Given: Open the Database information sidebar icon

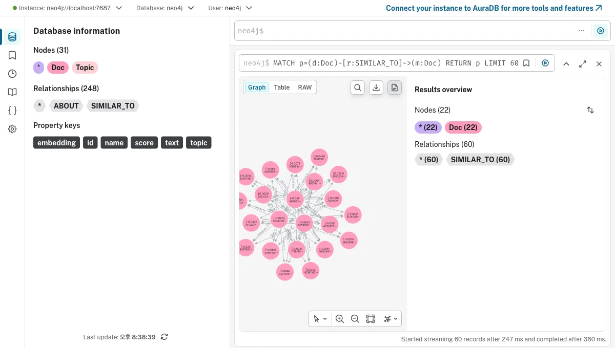Looking at the screenshot, I should point(12,37).
